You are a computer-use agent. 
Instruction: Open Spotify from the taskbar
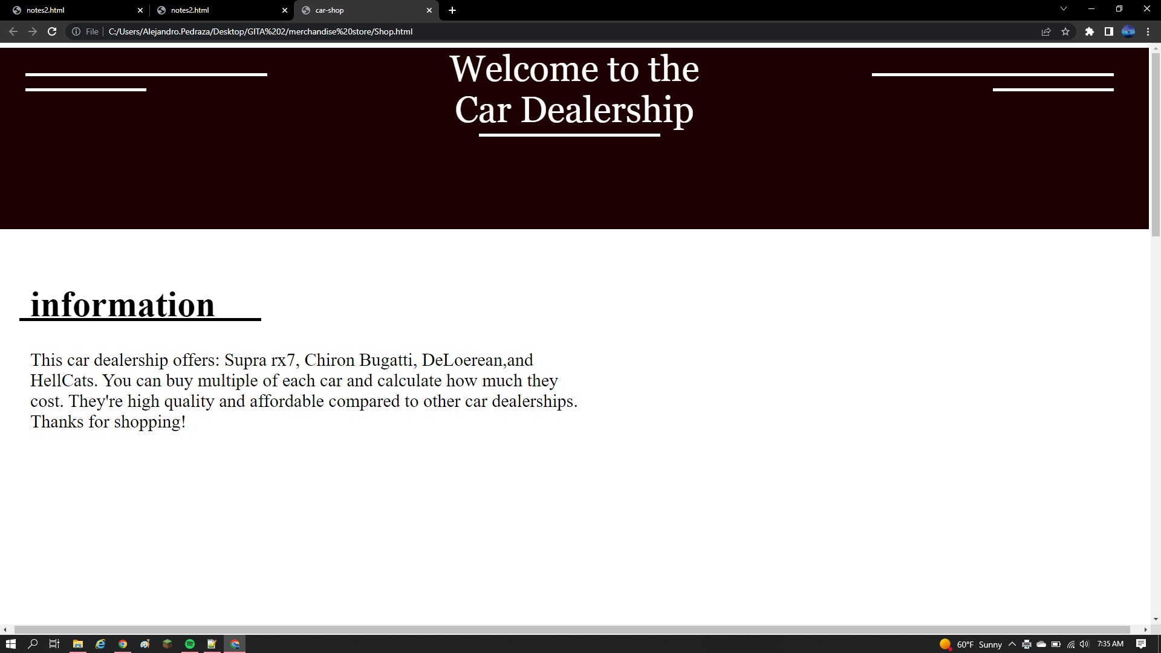190,644
